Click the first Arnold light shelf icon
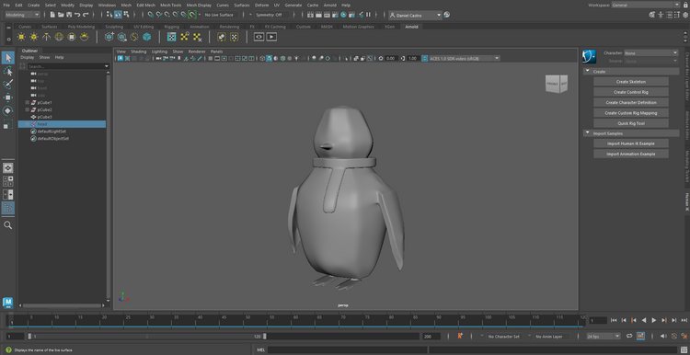Viewport: 690px width, 355px height. coord(21,37)
